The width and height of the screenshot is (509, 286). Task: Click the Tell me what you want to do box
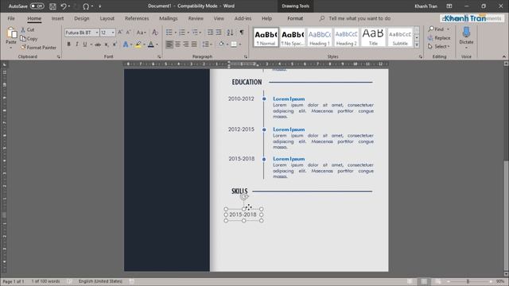click(x=359, y=18)
